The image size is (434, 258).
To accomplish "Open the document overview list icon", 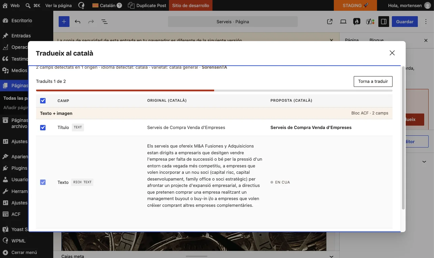I will 105,22.
